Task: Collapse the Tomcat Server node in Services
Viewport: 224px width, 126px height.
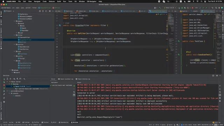Action: tap(7, 82)
